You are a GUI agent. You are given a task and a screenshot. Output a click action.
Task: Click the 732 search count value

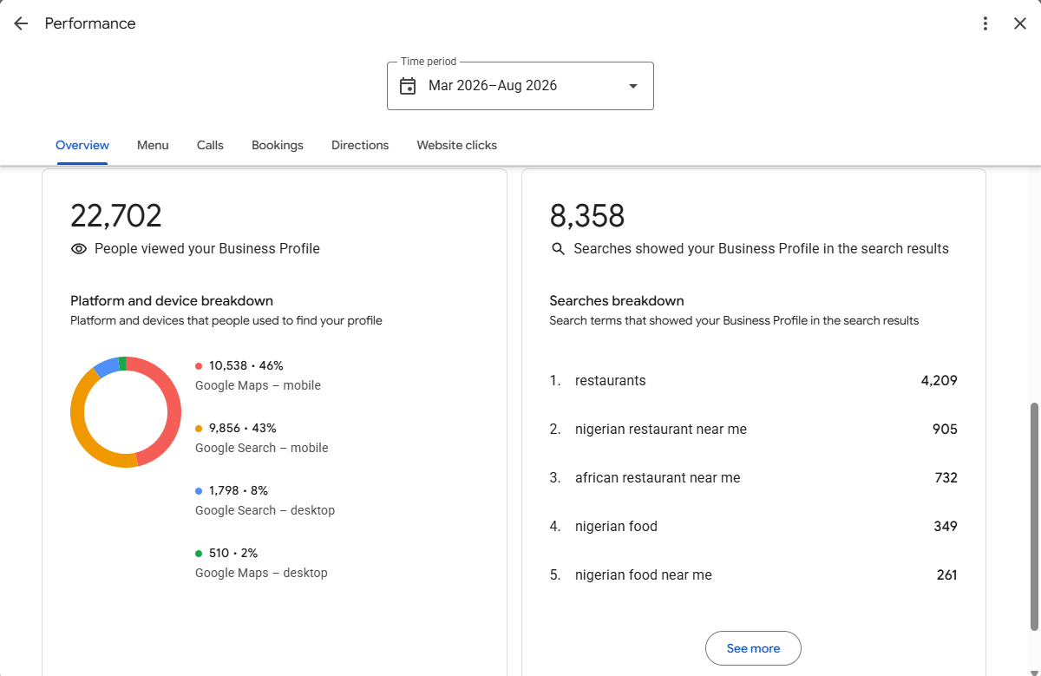tap(946, 478)
